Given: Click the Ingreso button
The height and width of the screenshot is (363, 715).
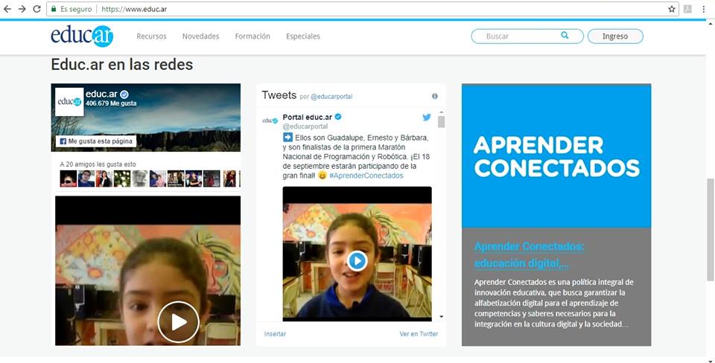Looking at the screenshot, I should click(615, 36).
